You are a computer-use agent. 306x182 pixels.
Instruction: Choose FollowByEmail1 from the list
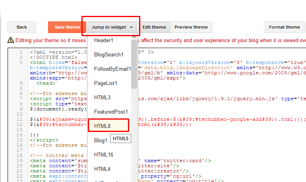109,69
